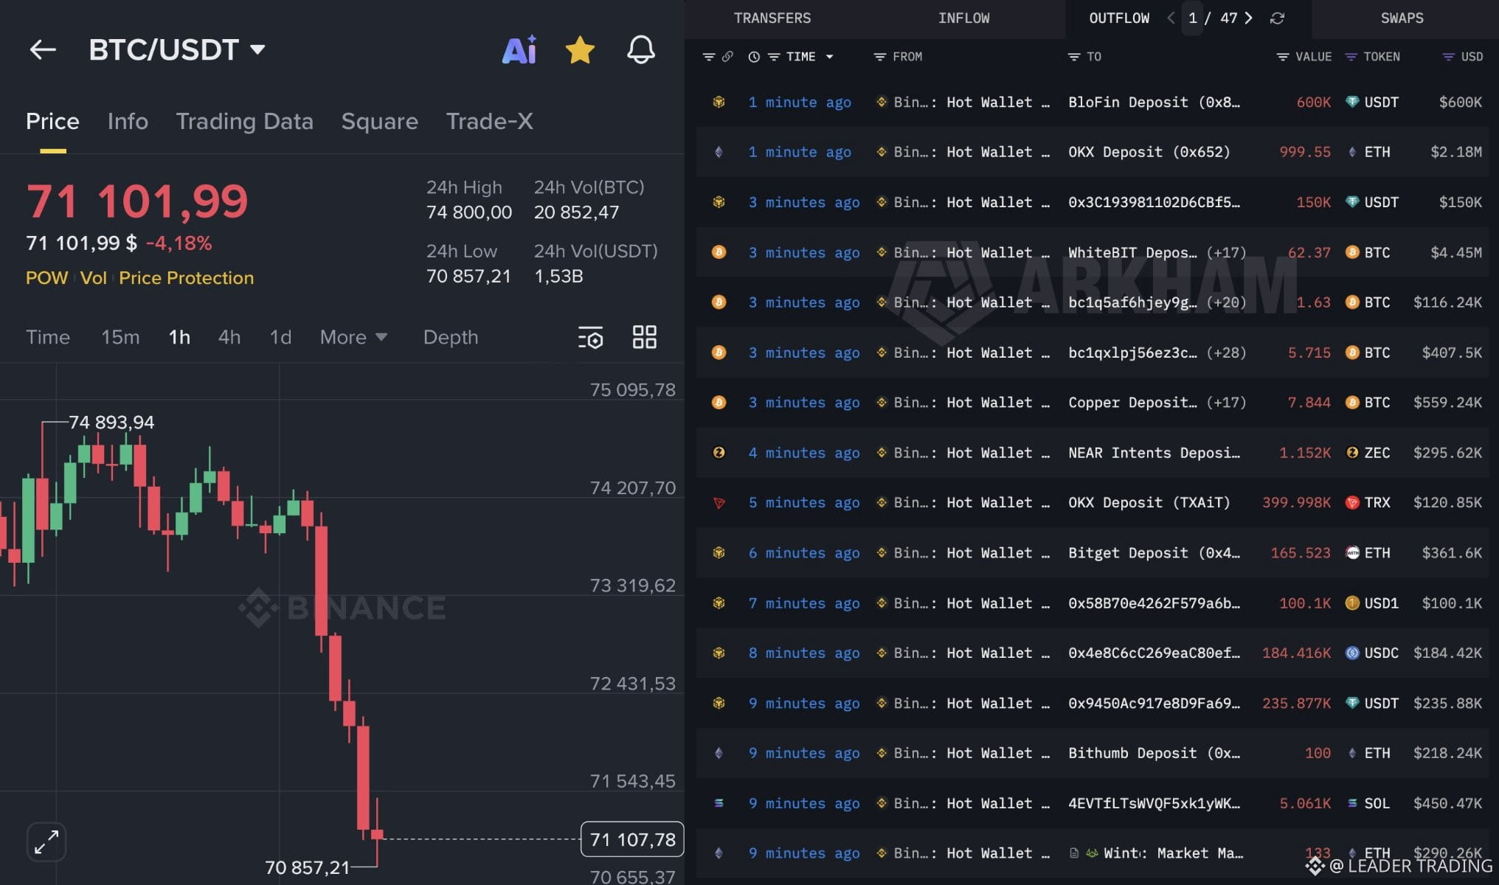This screenshot has height=885, width=1499.
Task: Expand the +28 recipients on bc1qxlpj56ez3c row
Action: [x=1226, y=353]
